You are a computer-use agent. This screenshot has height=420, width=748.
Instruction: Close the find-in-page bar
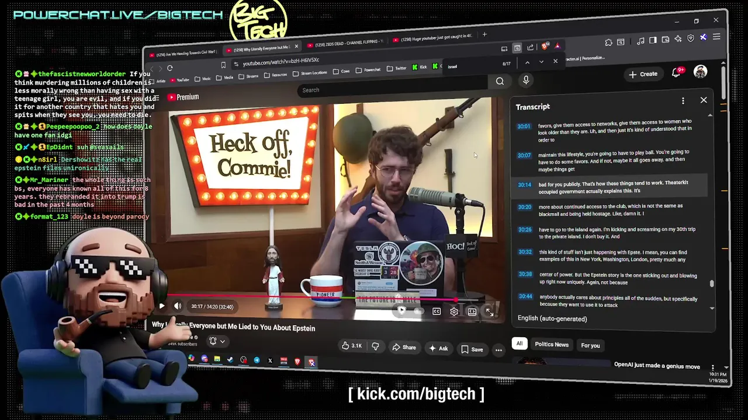click(555, 61)
